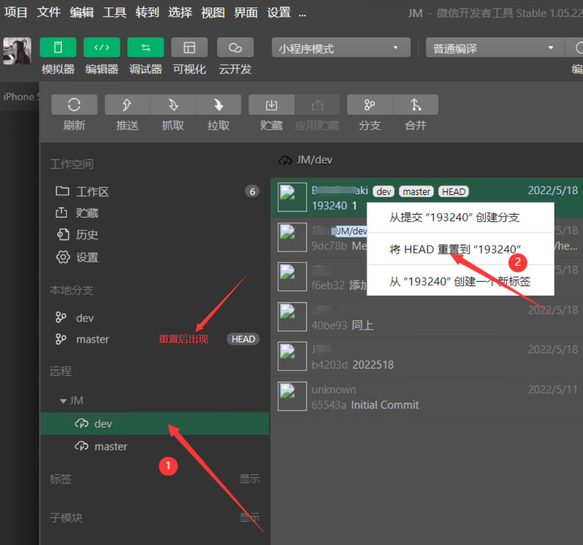The width and height of the screenshot is (583, 545).
Task: Select local branch dev
Action: pyautogui.click(x=154, y=318)
